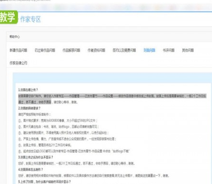Click the answer about changing browser to retry
Image resolution: width=212 pixels, height=184 pixels.
pos(94,176)
